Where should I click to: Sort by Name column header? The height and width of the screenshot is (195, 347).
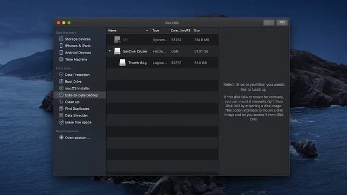[112, 30]
